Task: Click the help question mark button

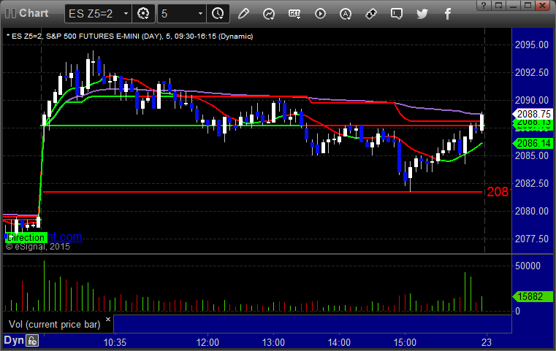Action: point(484,5)
